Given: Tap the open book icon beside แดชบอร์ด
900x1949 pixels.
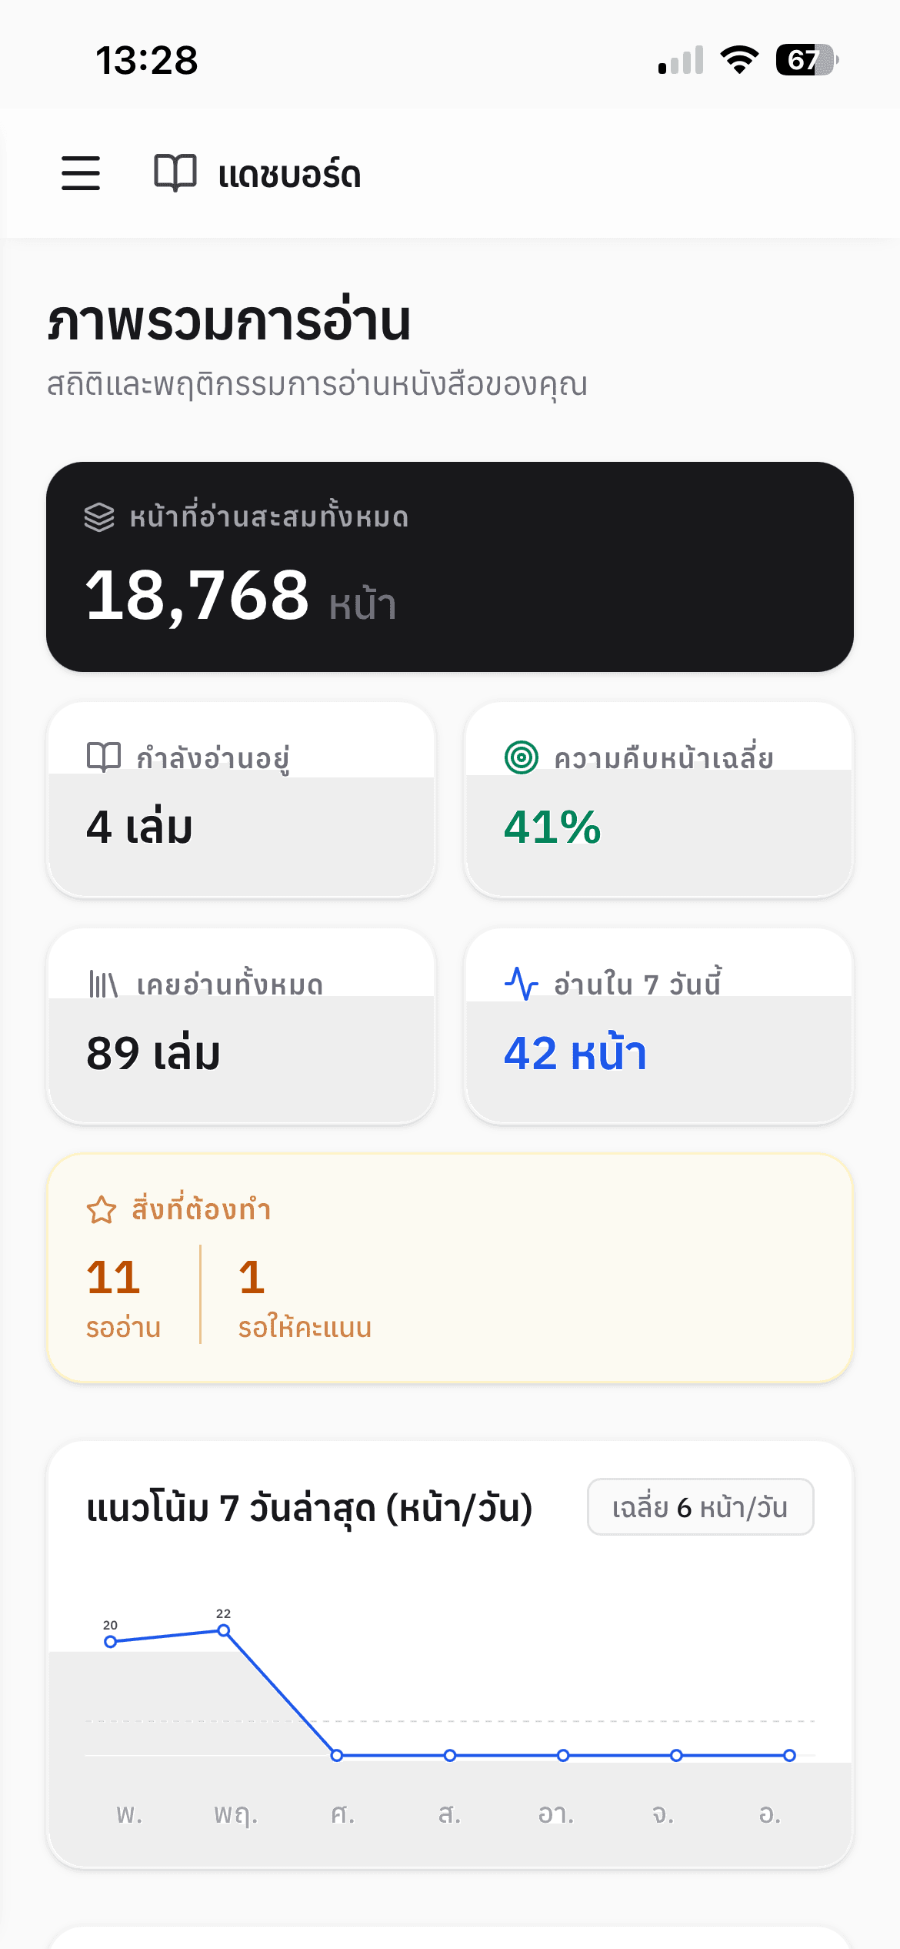Looking at the screenshot, I should (x=175, y=173).
